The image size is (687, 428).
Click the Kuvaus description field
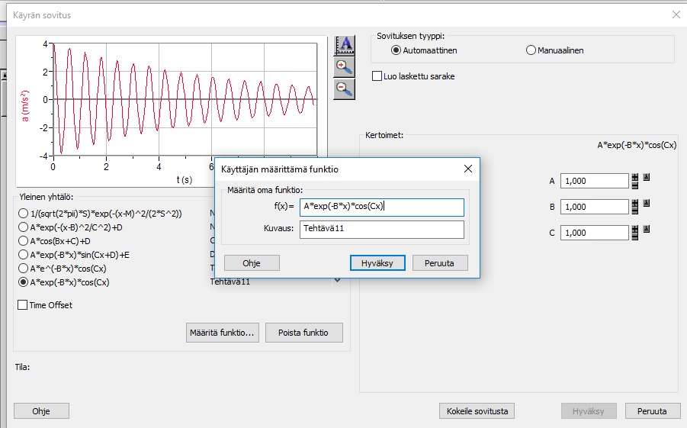point(381,230)
